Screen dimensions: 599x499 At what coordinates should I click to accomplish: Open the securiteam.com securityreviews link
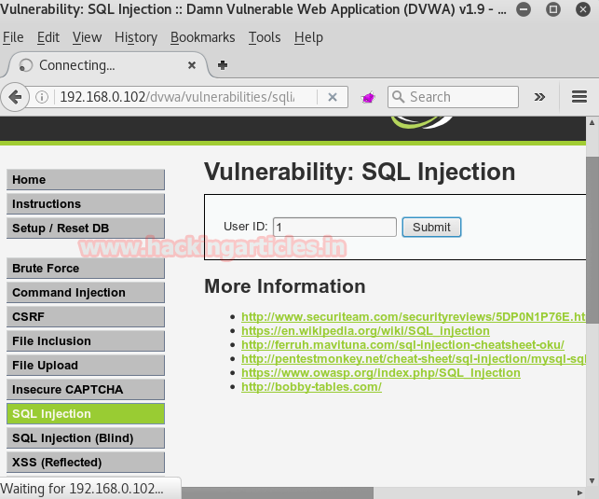pyautogui.click(x=414, y=316)
